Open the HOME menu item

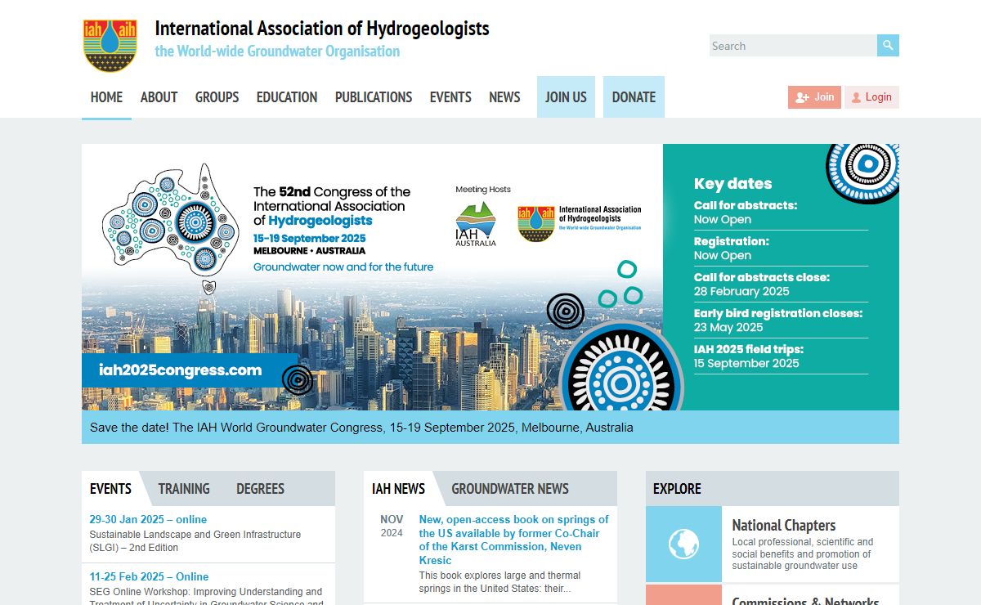click(106, 97)
